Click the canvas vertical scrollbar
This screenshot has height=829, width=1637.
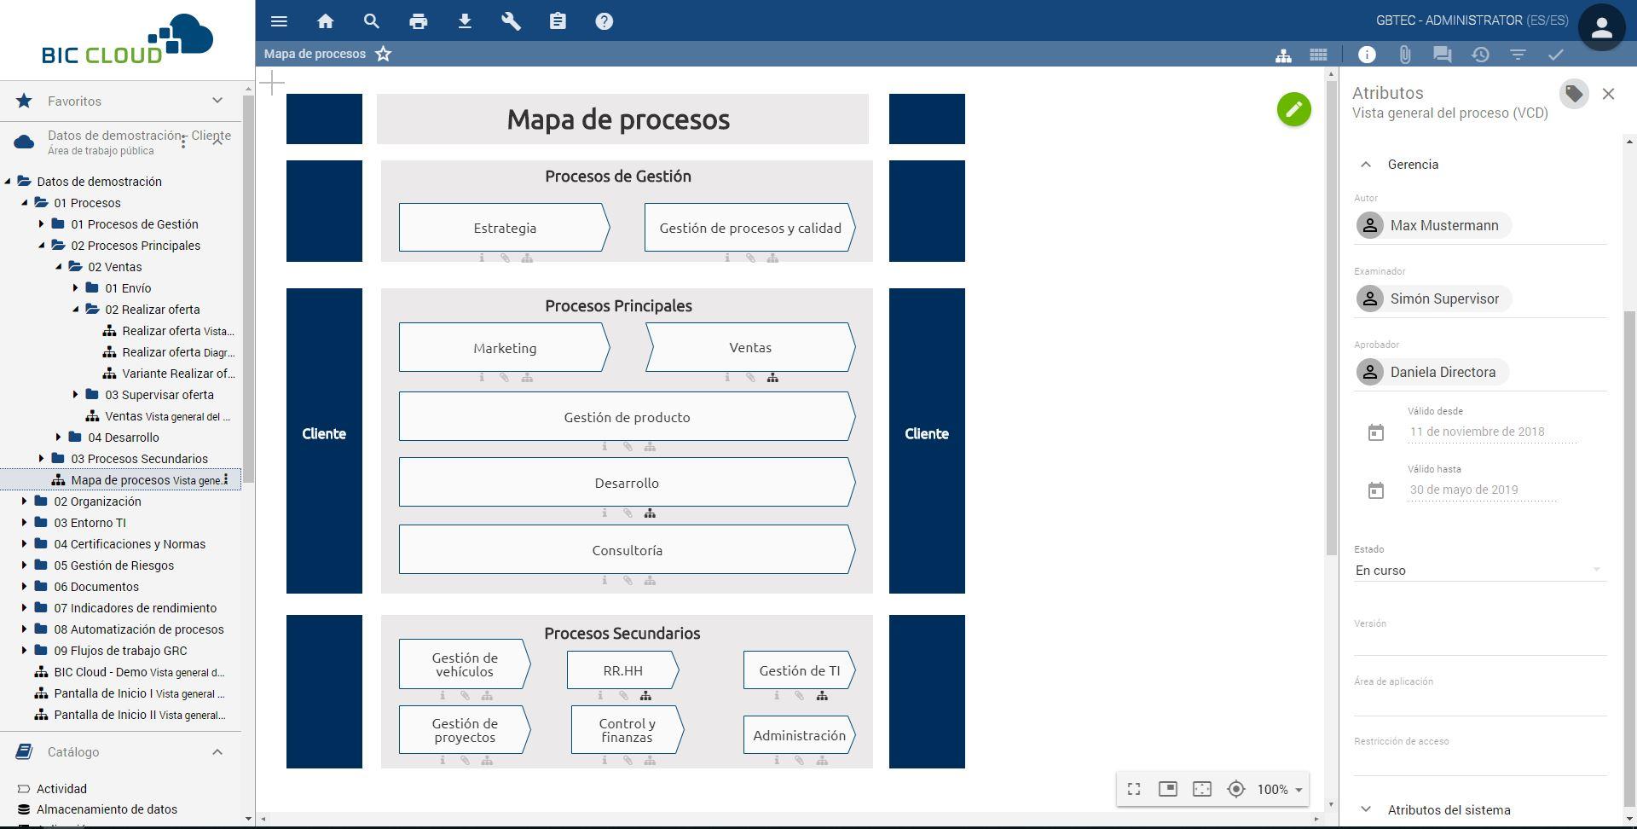pyautogui.click(x=1331, y=318)
